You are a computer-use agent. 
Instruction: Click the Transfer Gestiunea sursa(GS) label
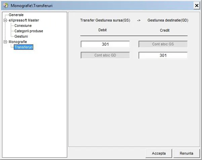(105, 21)
